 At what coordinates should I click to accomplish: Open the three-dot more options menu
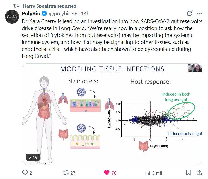[199, 13]
